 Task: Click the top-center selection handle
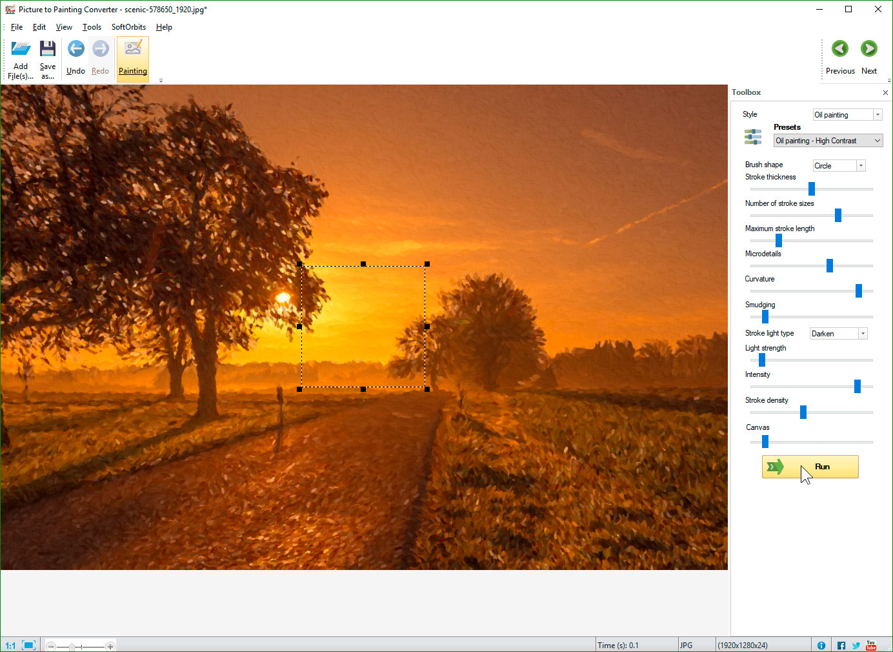363,264
